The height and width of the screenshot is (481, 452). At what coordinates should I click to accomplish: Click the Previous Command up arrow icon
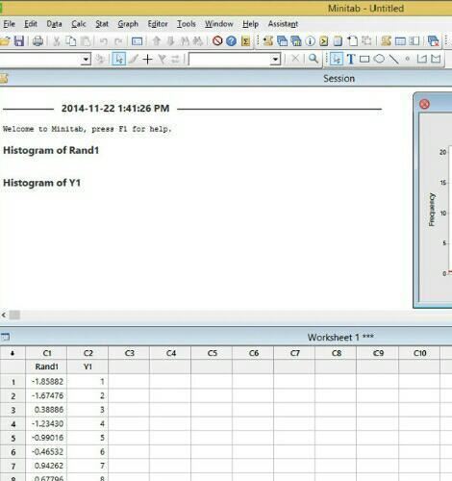(x=156, y=41)
